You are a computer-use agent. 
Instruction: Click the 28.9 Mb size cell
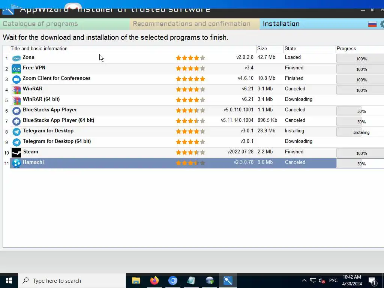266,131
